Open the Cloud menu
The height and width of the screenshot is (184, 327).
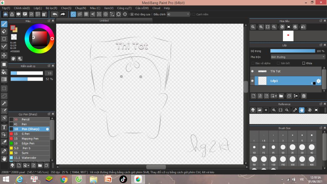[156, 8]
